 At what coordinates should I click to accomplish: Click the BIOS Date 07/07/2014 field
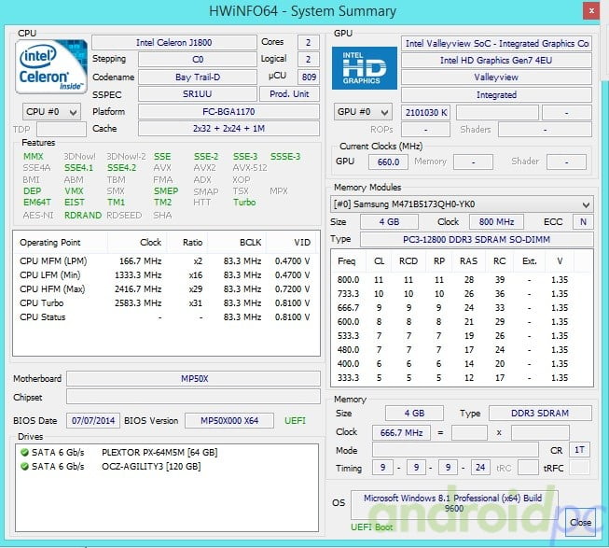click(x=93, y=420)
